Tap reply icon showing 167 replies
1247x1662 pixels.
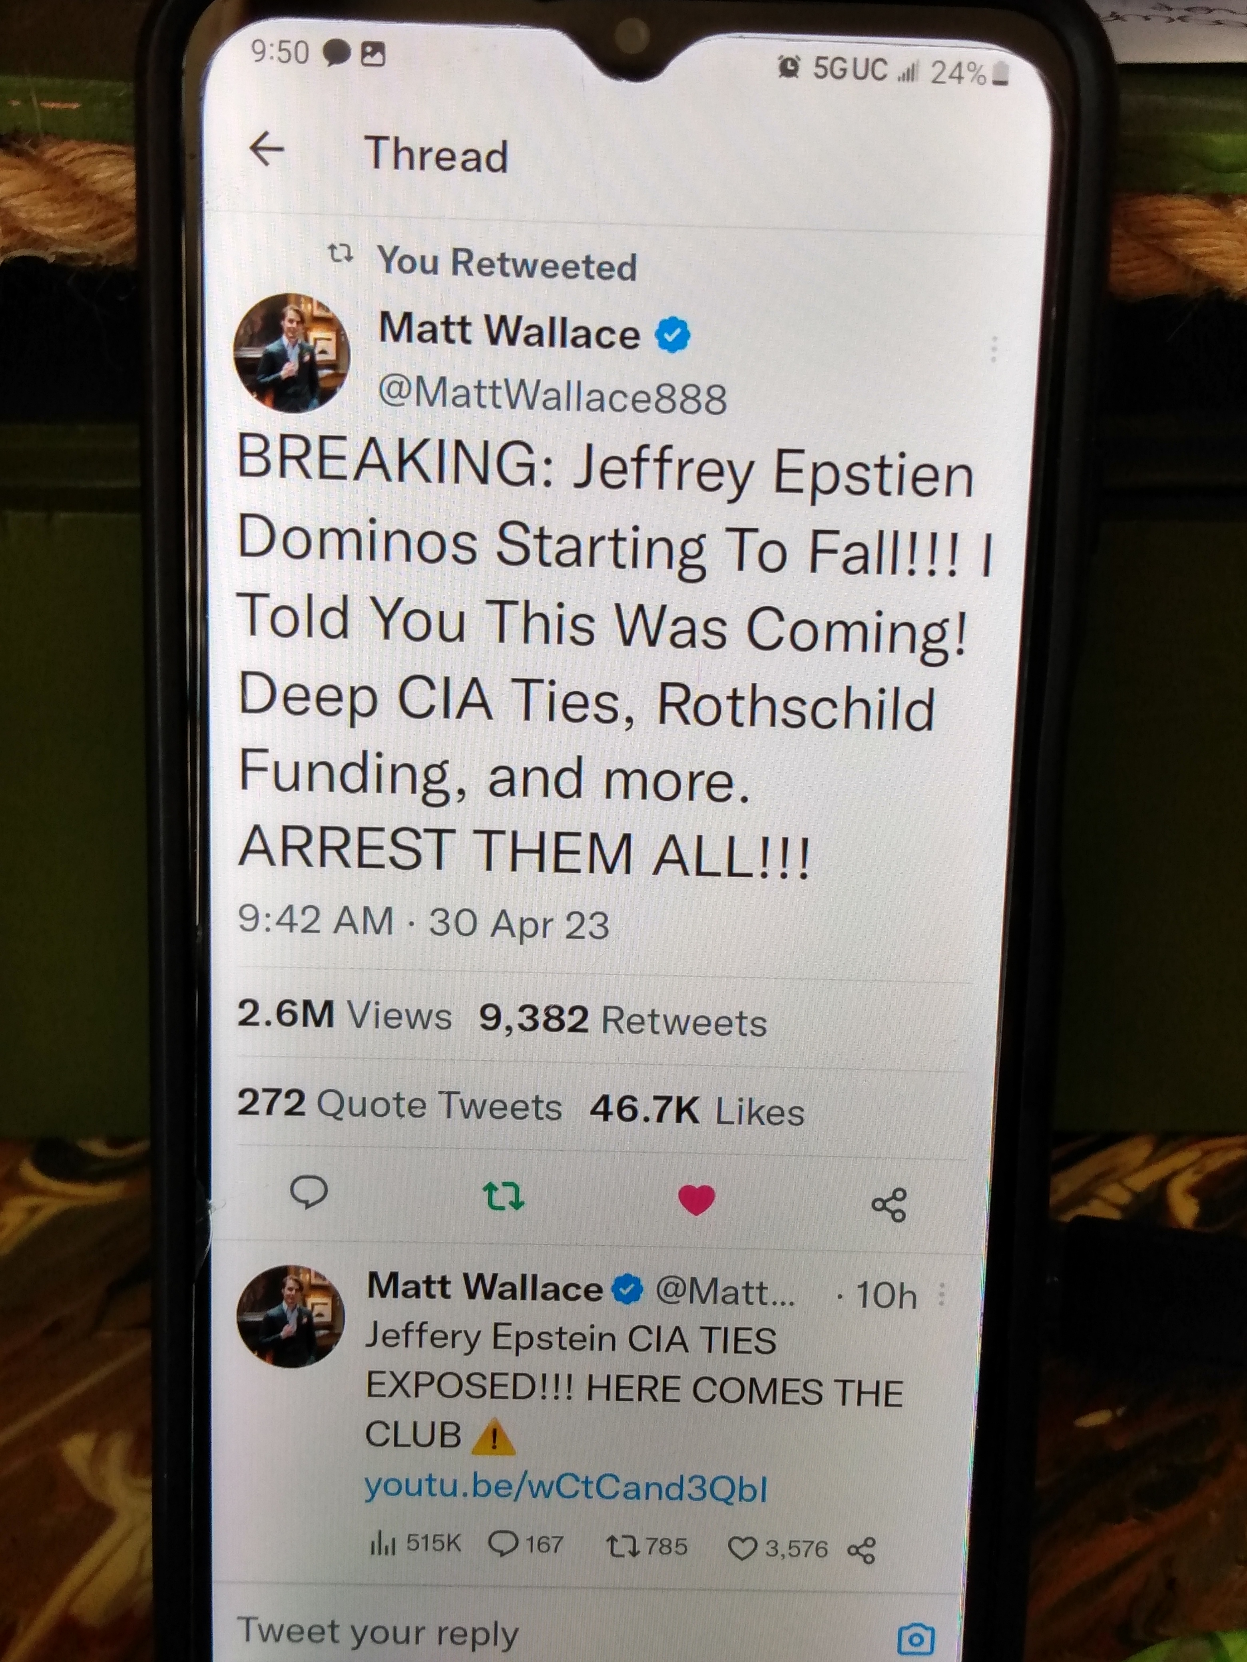click(526, 1544)
